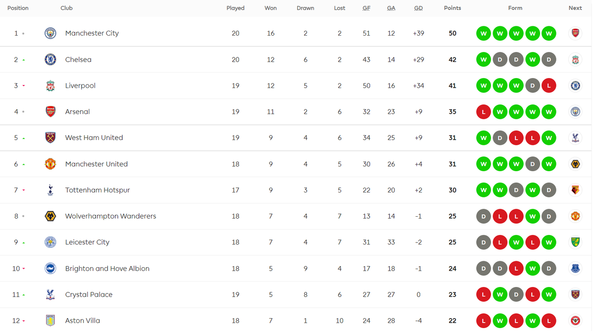Click the Points column header
594x331 pixels.
click(x=452, y=8)
